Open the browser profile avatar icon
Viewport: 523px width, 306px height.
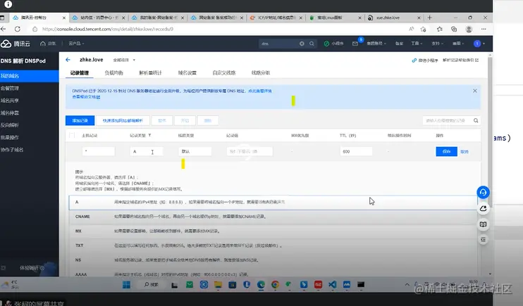(469, 30)
